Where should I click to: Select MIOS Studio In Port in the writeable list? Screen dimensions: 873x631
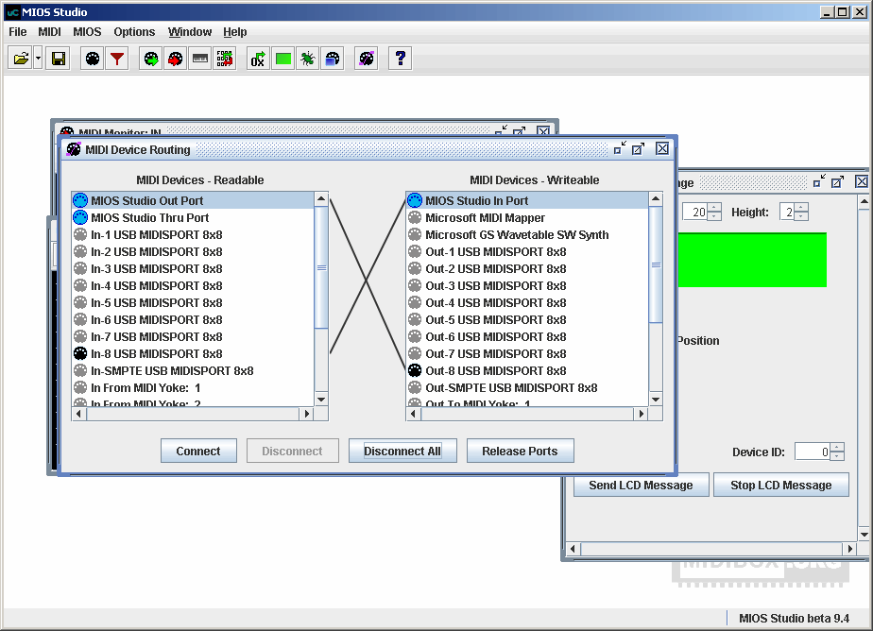(527, 200)
